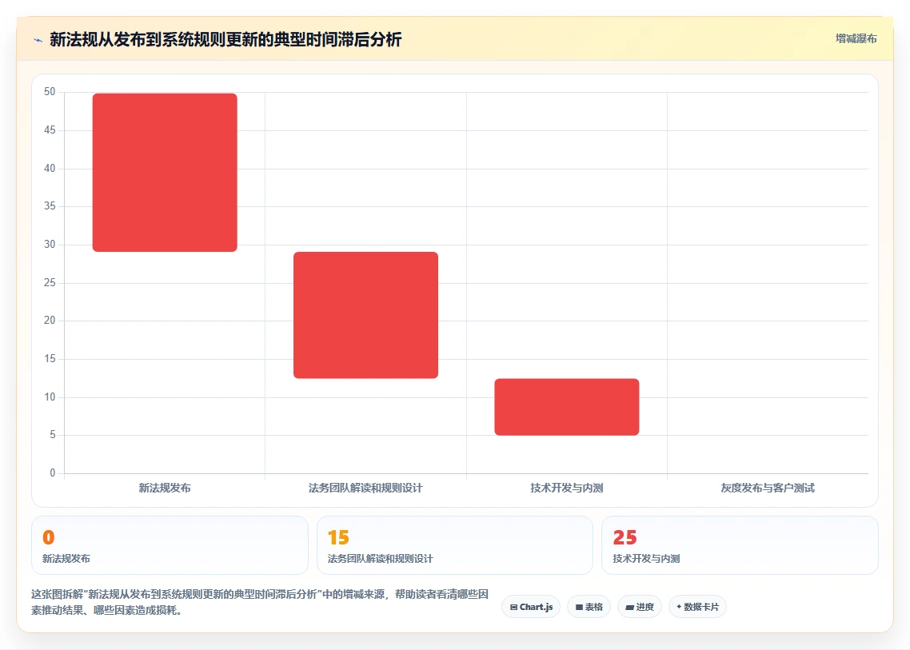This screenshot has width=910, height=650.
Task: Click the lightning icon beside the chart title
Action: 38,40
